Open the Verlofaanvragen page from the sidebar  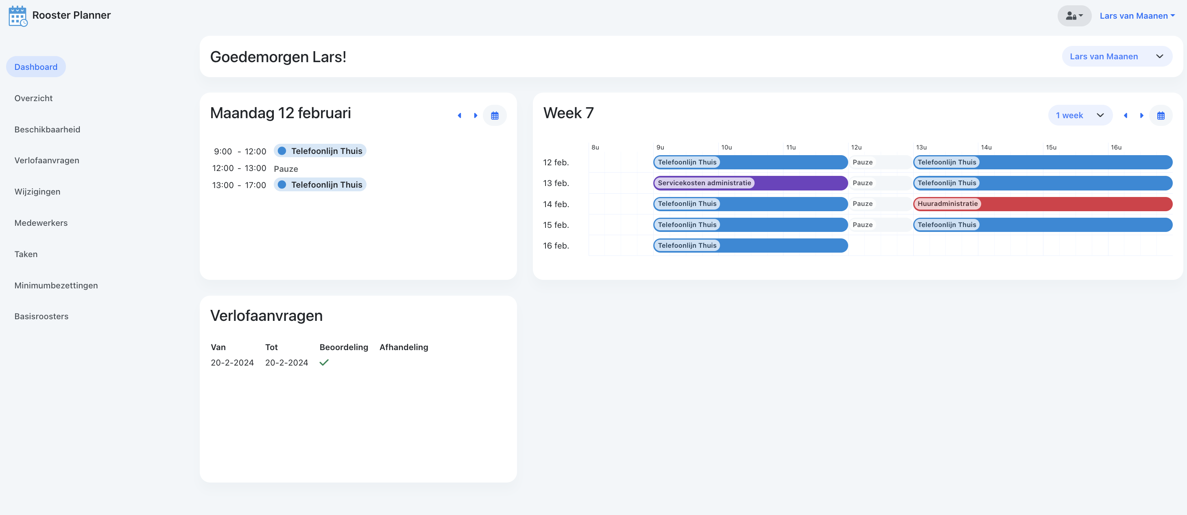click(x=46, y=160)
